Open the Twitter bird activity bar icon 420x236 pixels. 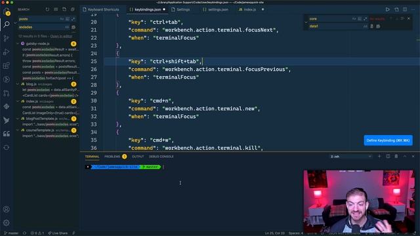(x=7, y=121)
